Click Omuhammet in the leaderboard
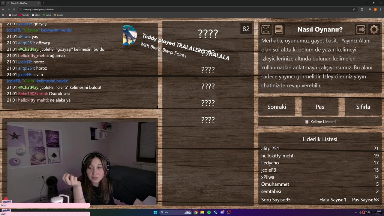Screen dimensions: 384x216 [275, 184]
